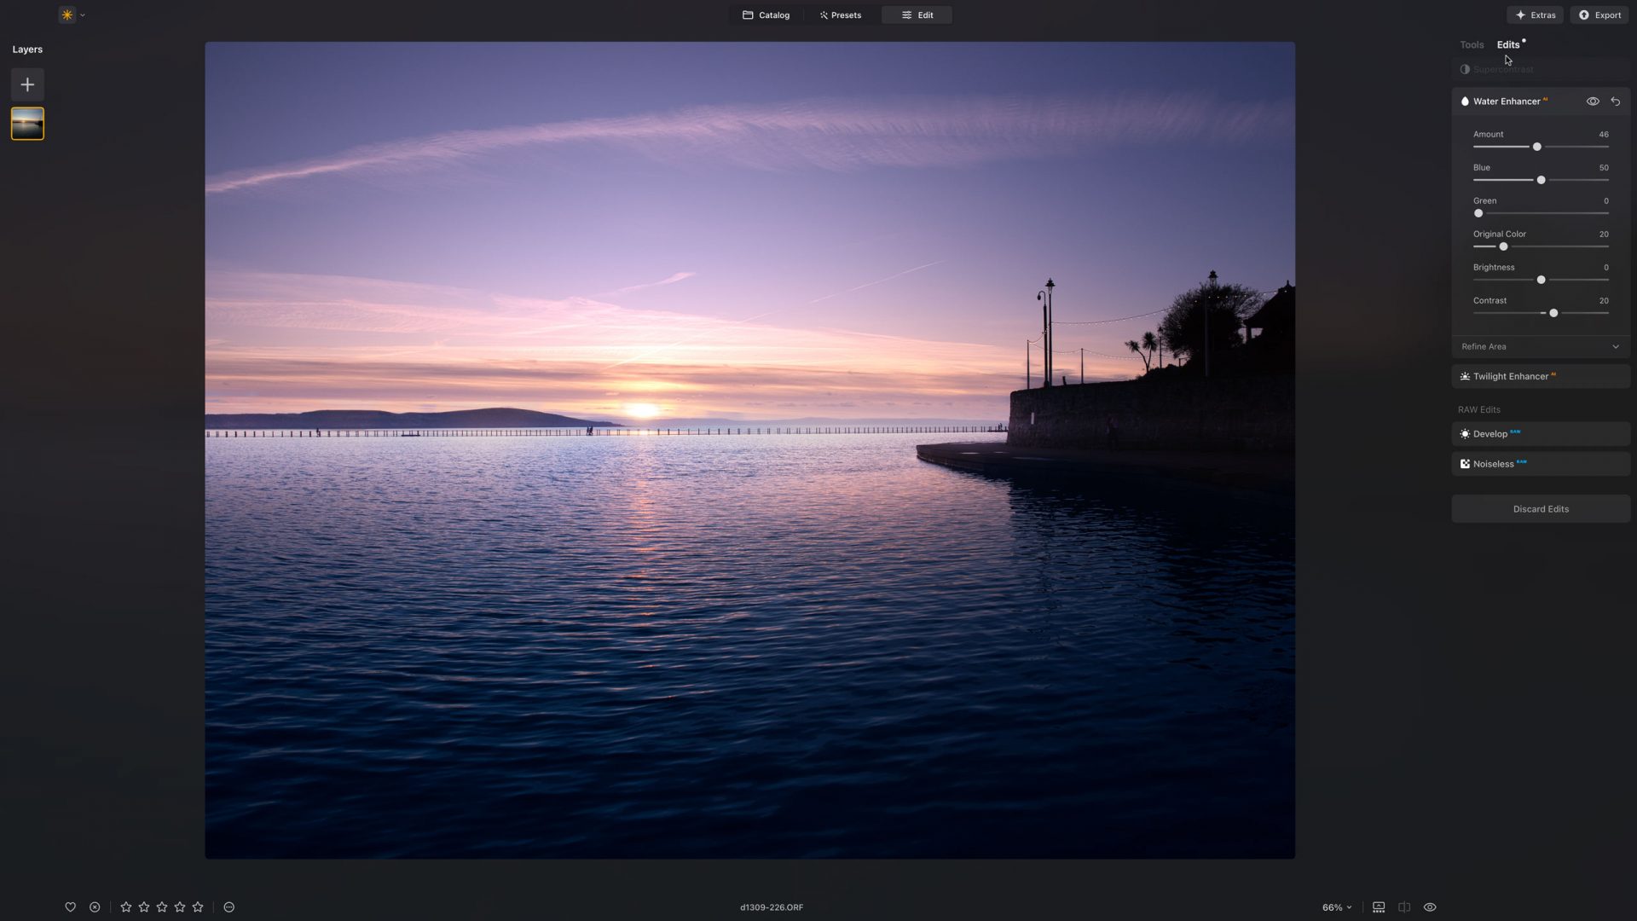
Task: Open before/after comparison view
Action: click(x=1403, y=907)
